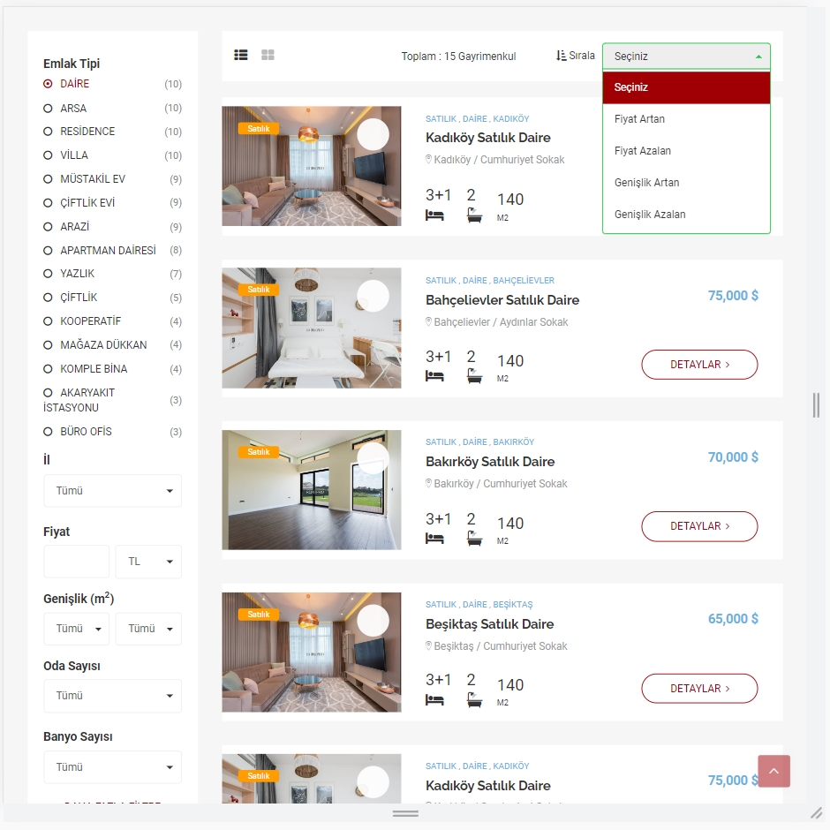Select DAİRE property type radio

coord(48,84)
